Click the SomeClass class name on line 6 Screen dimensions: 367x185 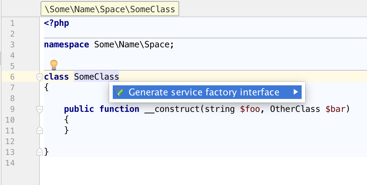pyautogui.click(x=97, y=77)
